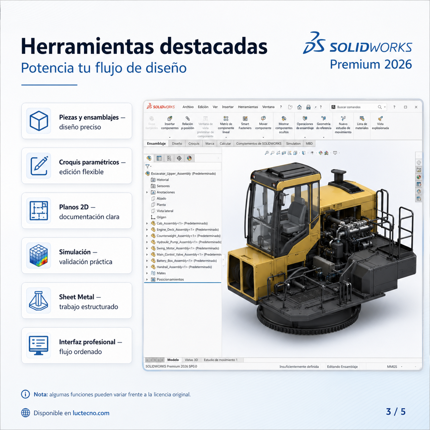The height and width of the screenshot is (430, 430).
Task: Open Estudio de movimiento 1 tab
Action: pyautogui.click(x=221, y=360)
